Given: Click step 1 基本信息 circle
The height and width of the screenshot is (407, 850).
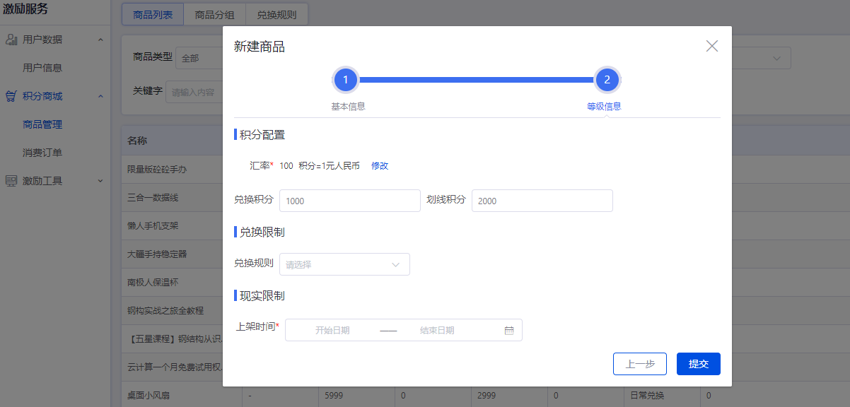Looking at the screenshot, I should [x=345, y=81].
